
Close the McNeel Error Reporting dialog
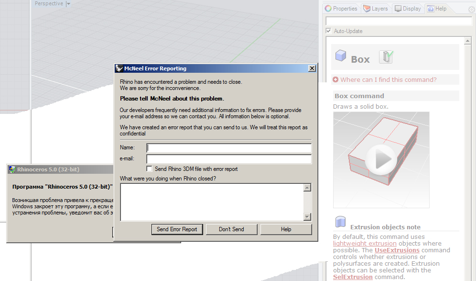[x=312, y=68]
